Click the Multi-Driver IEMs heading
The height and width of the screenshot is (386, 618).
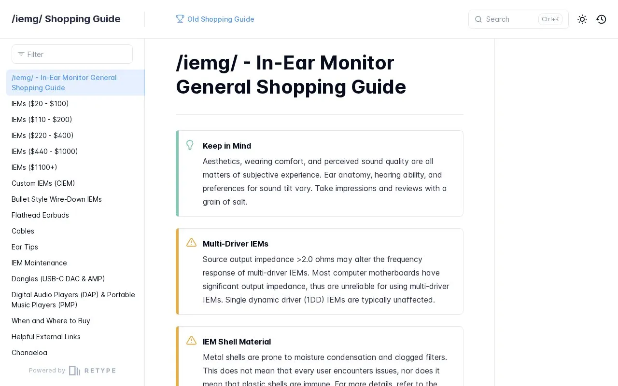click(236, 244)
